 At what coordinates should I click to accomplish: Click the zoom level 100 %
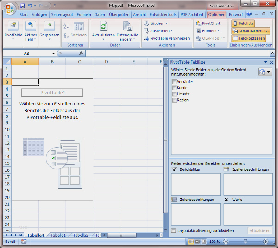tap(215, 242)
